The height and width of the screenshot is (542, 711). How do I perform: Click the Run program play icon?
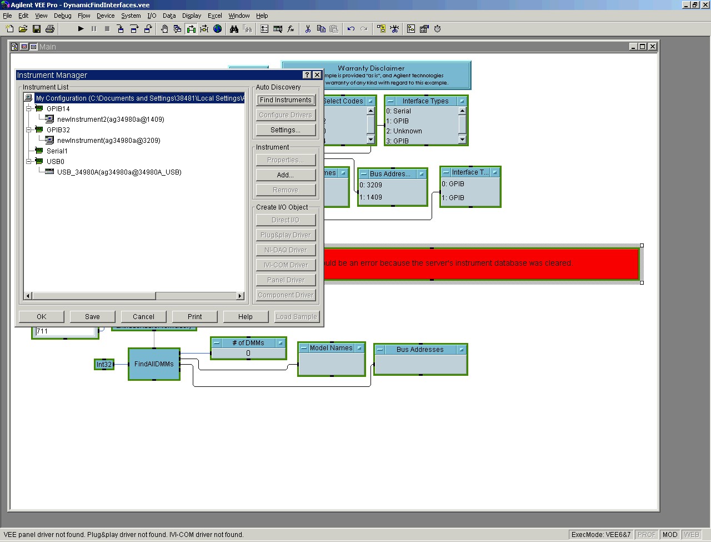81,29
